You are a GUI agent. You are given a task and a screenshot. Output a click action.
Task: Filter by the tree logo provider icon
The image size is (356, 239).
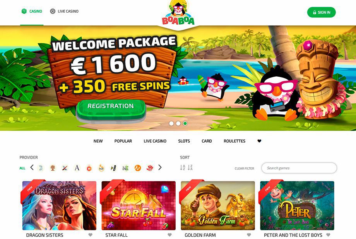(53, 168)
